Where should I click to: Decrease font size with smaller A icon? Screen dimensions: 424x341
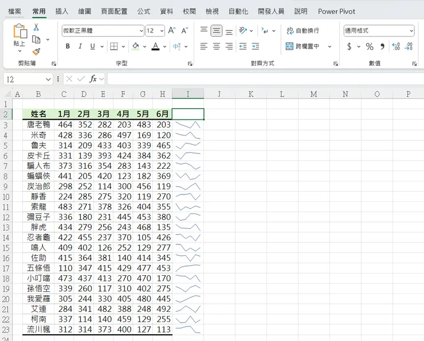(x=184, y=30)
